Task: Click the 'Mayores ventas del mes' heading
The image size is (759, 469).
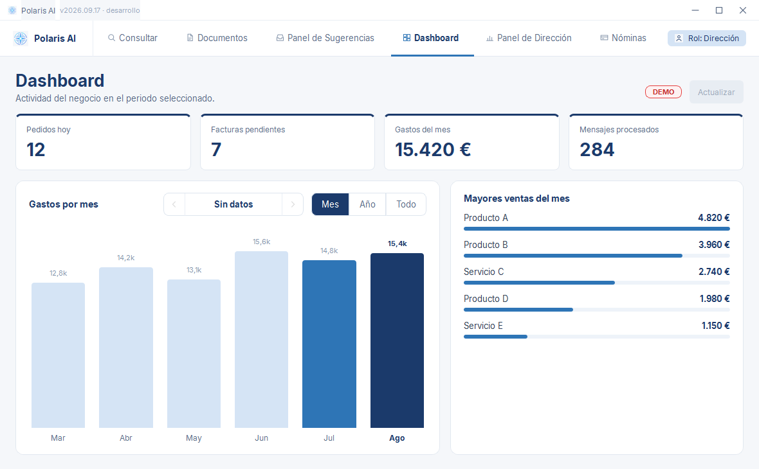Action: (517, 199)
